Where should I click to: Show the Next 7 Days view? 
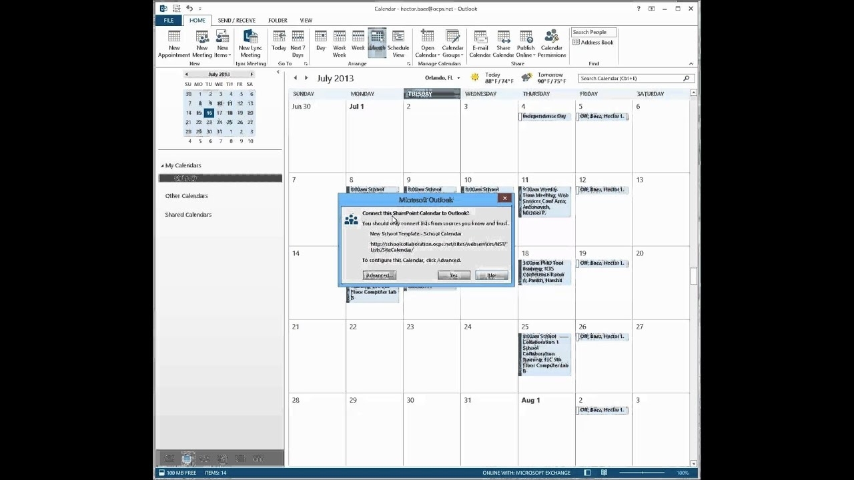click(298, 44)
